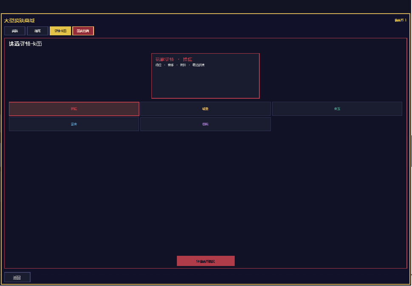Screen dimensions: 412x286
Task: Open the 拖尾 tab
Action: [37, 31]
